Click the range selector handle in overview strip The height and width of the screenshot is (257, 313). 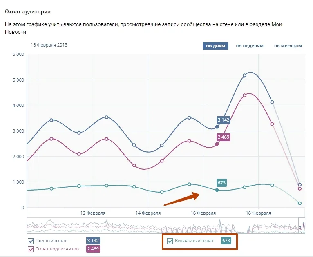click(302, 225)
